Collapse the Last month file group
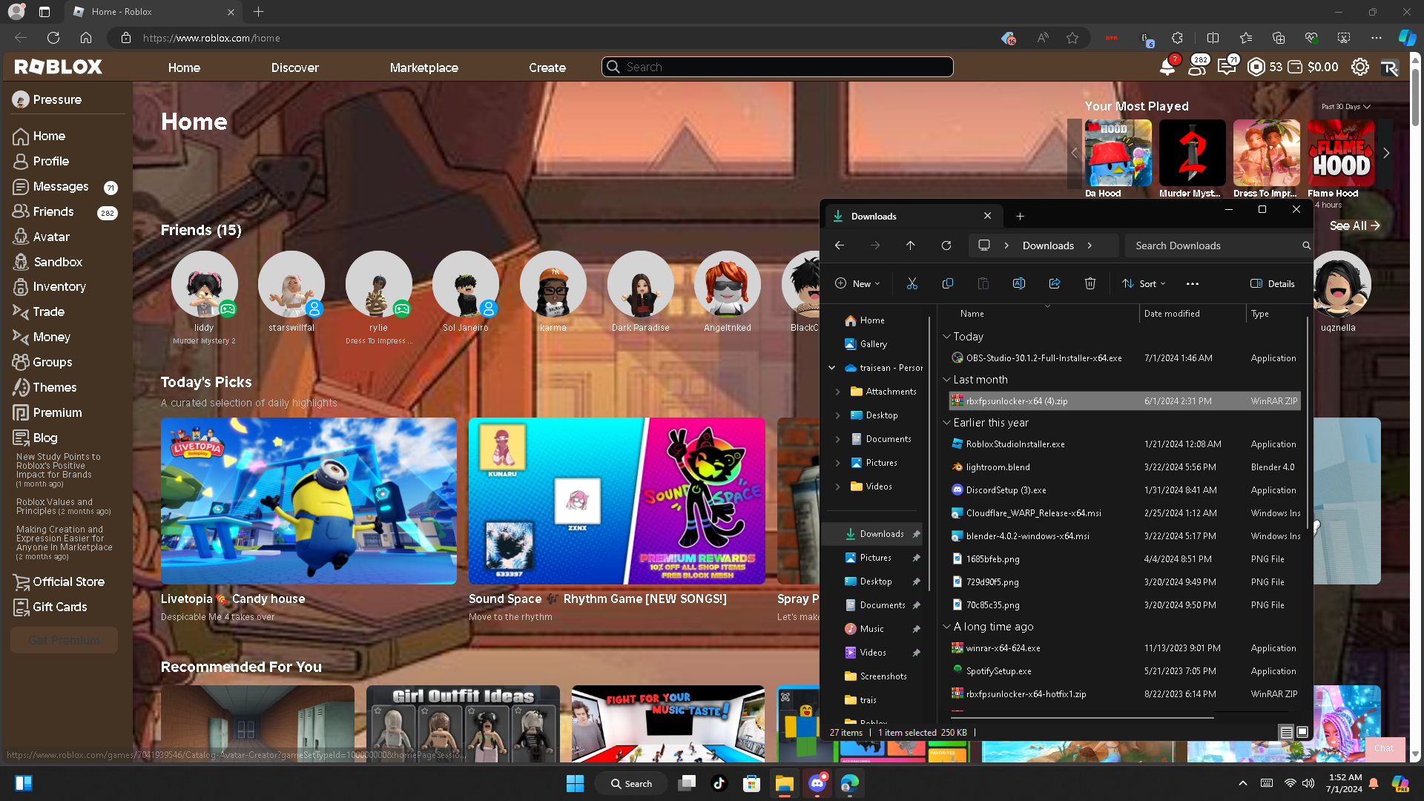The image size is (1424, 801). pyautogui.click(x=946, y=380)
